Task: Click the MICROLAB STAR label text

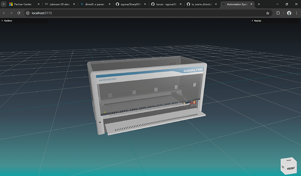Action: click(x=107, y=79)
